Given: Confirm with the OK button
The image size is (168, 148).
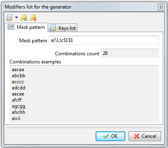Looking at the screenshot, I should coord(110,136).
